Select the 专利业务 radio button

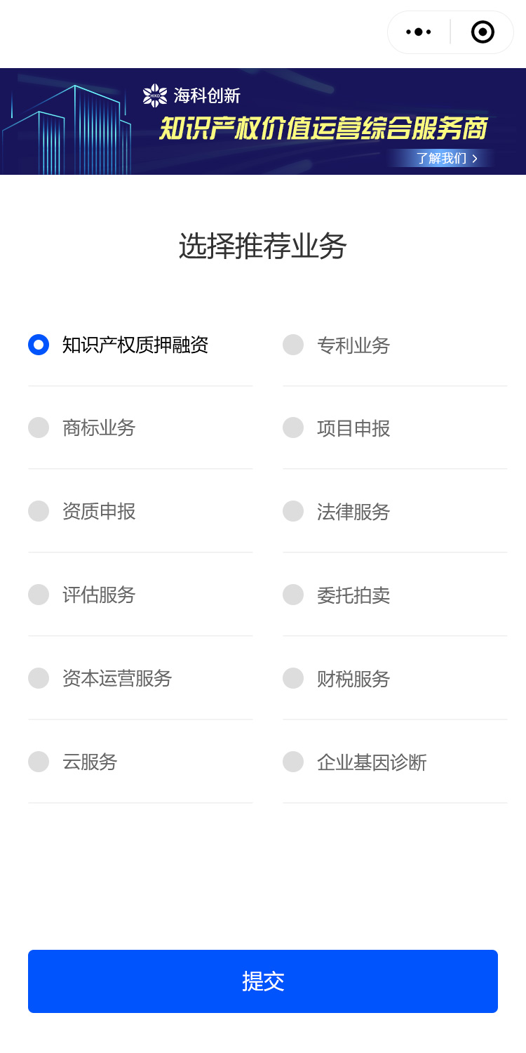pyautogui.click(x=293, y=345)
